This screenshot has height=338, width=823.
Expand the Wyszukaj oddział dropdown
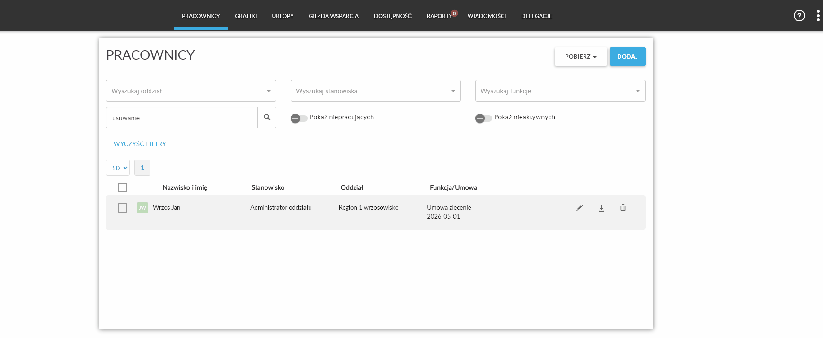pos(191,91)
